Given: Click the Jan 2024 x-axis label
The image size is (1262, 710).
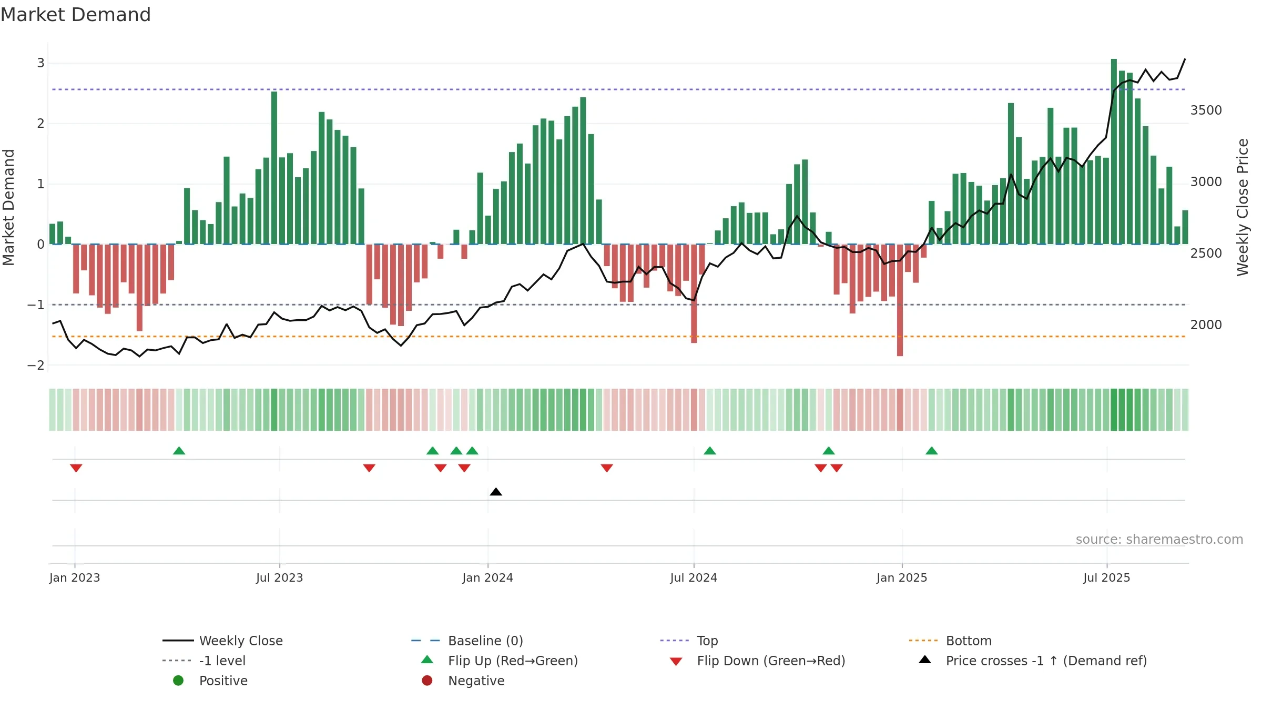Looking at the screenshot, I should [488, 577].
